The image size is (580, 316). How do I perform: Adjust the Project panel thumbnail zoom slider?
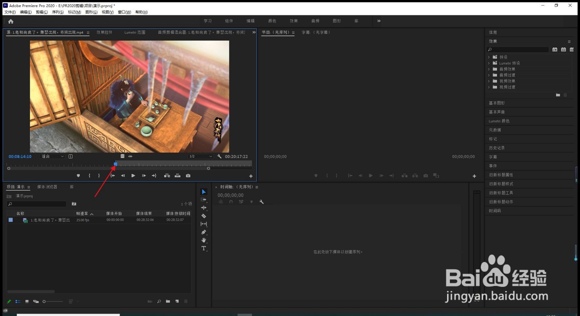pos(53,302)
